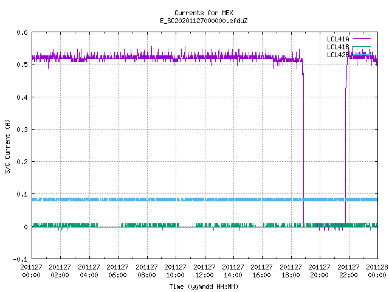
Task: Click the y-axis tick value 0.6
Action: 22,32
